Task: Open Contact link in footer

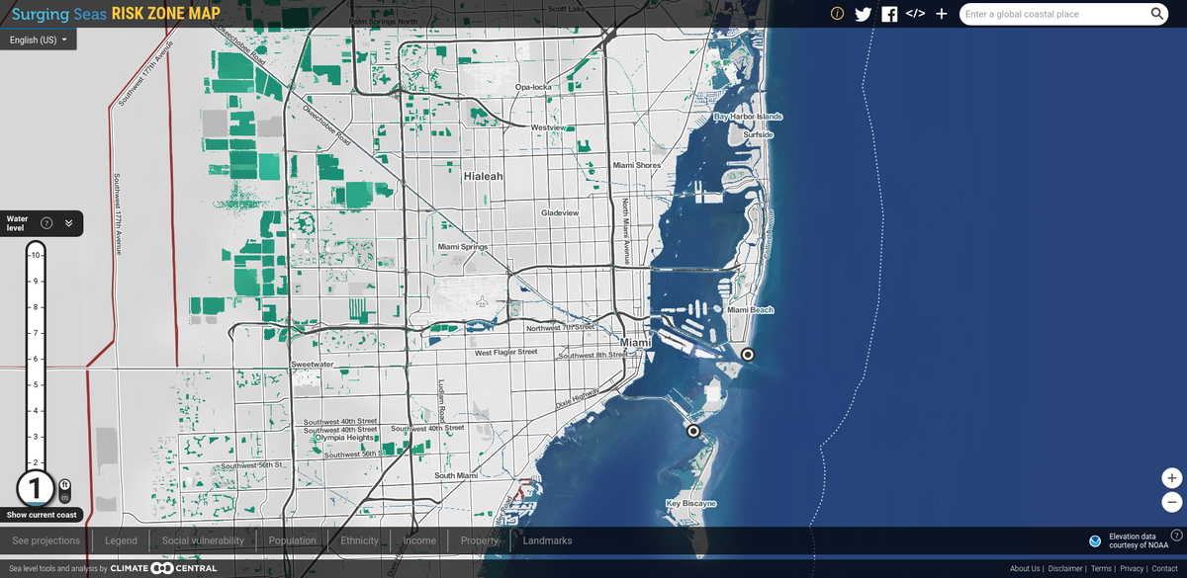Action: pyautogui.click(x=1163, y=568)
